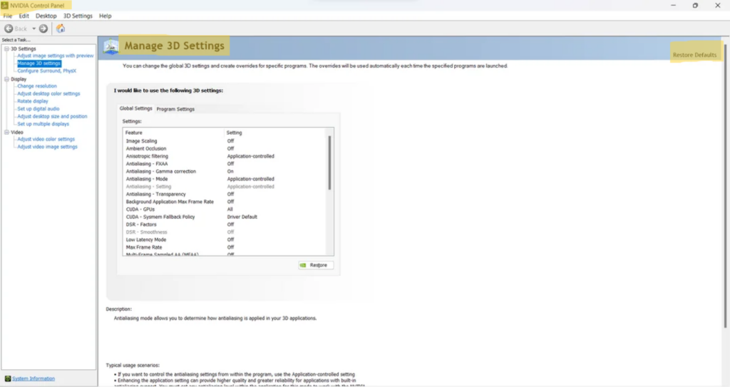The width and height of the screenshot is (730, 387).
Task: Click the main panel vertical scrollbar
Action: tap(725, 186)
